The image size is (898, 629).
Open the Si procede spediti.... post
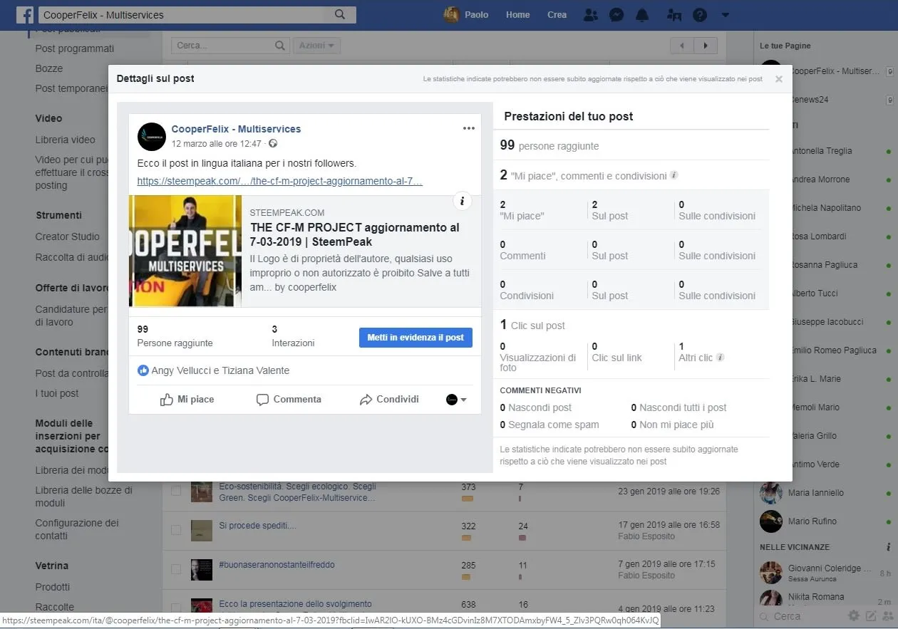(x=257, y=526)
